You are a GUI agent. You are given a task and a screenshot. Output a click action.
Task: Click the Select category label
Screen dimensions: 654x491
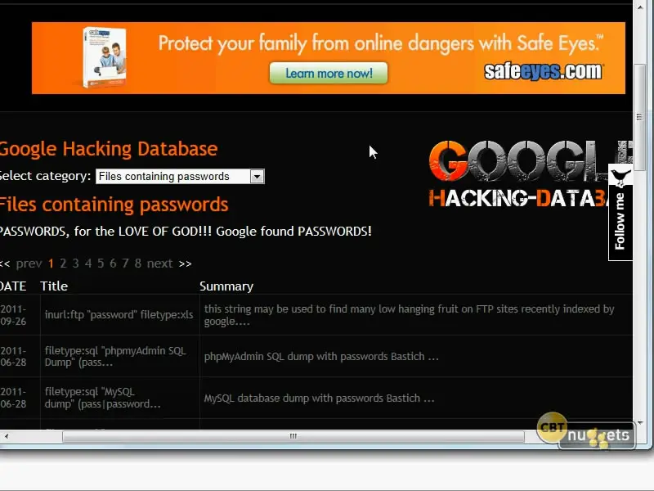tap(45, 176)
